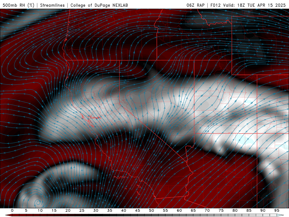Click the '80' color scale label

tap(235, 210)
